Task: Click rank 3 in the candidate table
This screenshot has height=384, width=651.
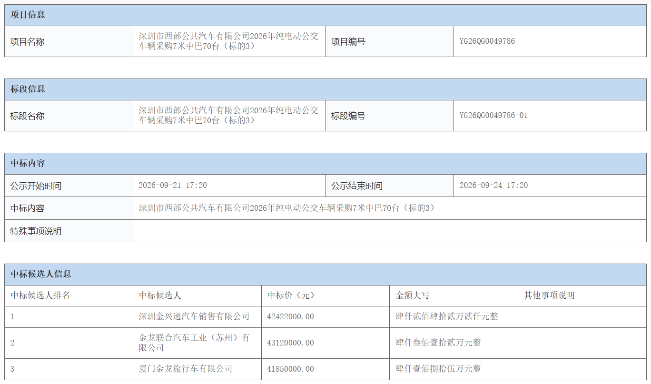Action: [x=12, y=369]
